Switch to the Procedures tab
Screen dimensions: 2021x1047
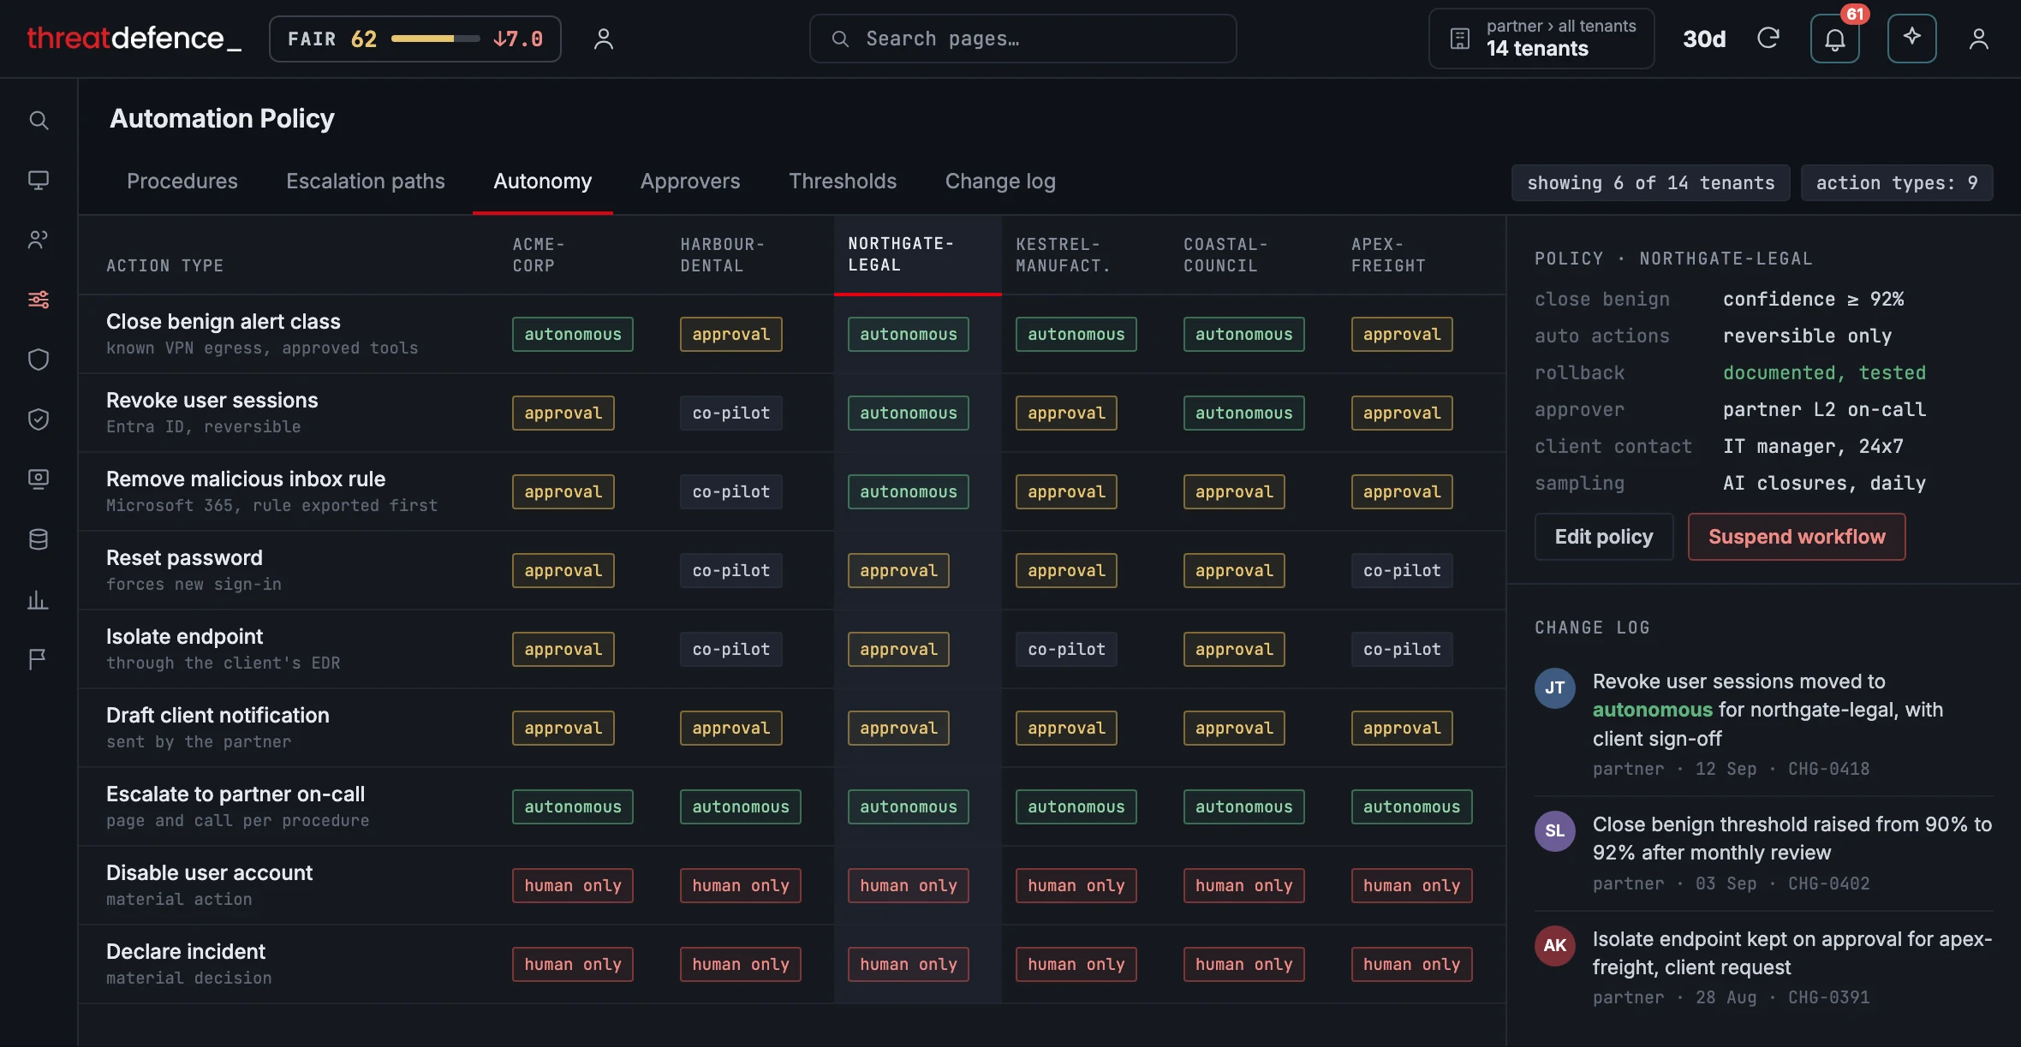(182, 181)
